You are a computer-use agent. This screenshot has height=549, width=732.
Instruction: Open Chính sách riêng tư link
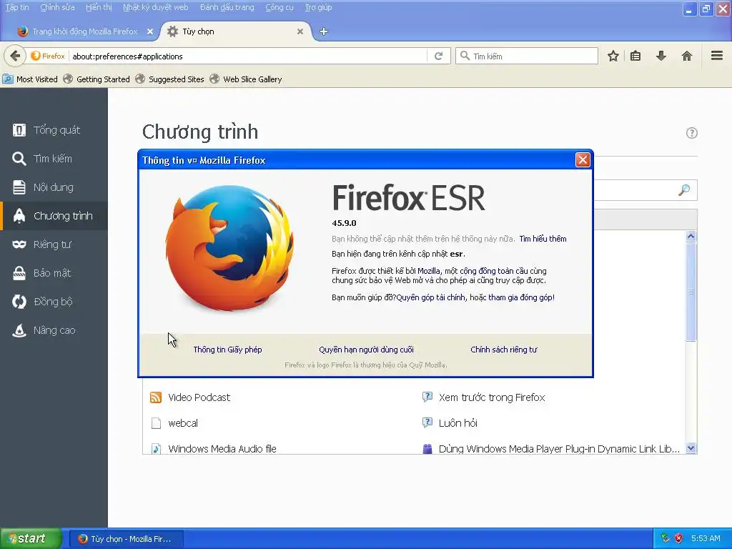pyautogui.click(x=504, y=350)
